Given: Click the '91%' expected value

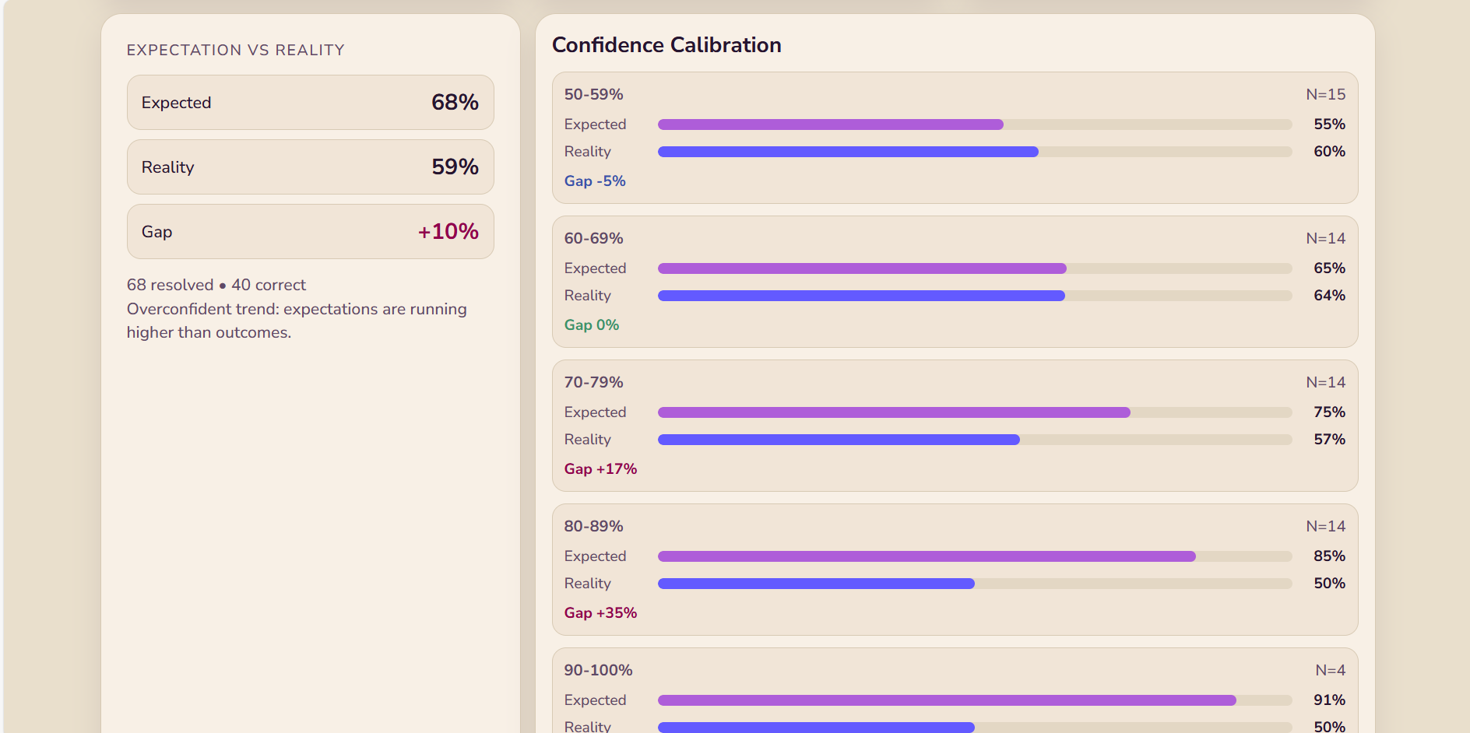Looking at the screenshot, I should coord(1329,700).
